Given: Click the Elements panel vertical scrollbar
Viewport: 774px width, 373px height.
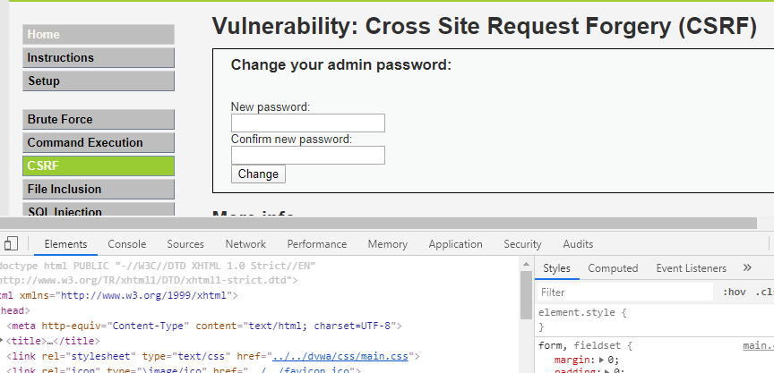Looking at the screenshot, I should [526, 295].
